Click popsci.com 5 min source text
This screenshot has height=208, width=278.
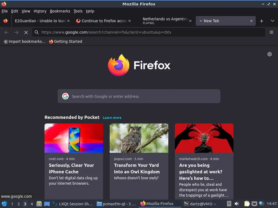[x=128, y=159]
